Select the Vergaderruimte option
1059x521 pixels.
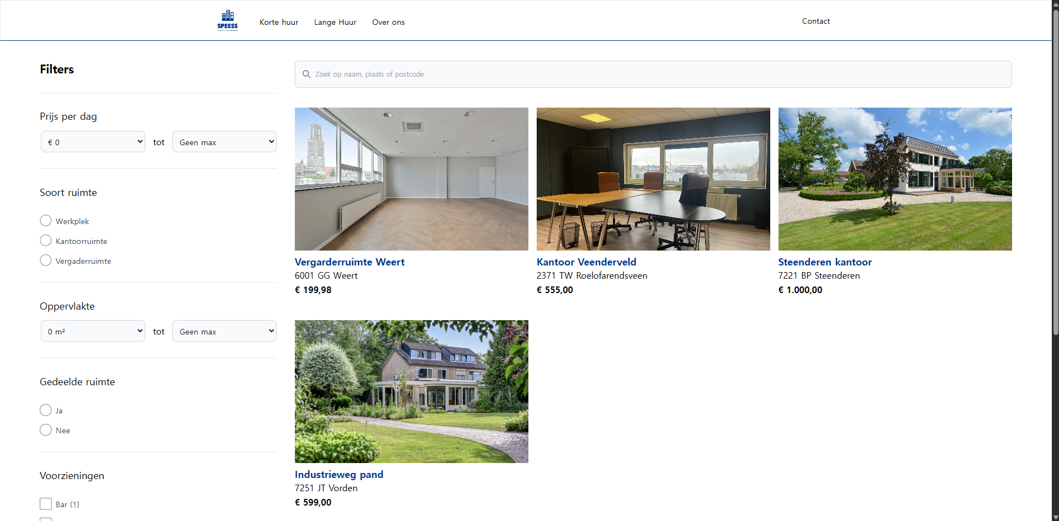pyautogui.click(x=46, y=260)
